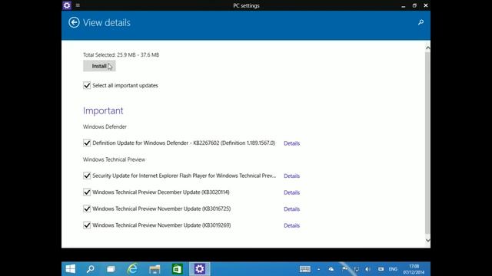Close the PC settings window
Screen dimensions: 492x276
click(426, 5)
